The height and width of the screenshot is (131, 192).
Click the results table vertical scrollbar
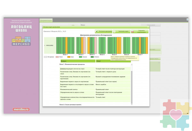coord(132,83)
